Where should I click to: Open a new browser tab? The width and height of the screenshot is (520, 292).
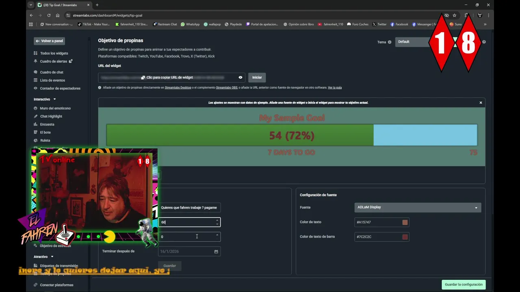coord(97,5)
